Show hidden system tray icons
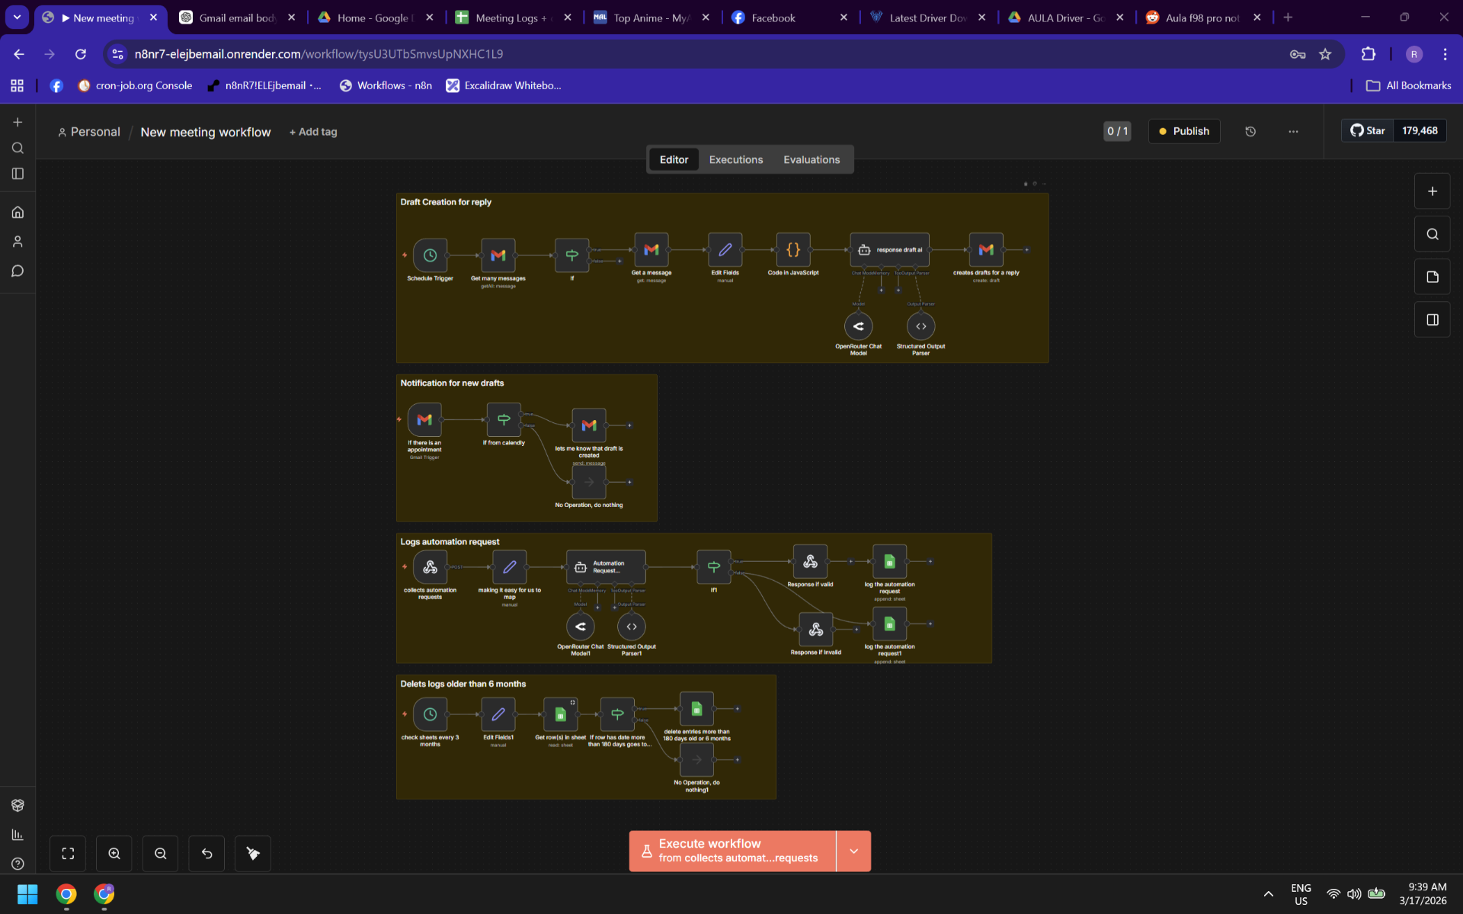 [1268, 893]
